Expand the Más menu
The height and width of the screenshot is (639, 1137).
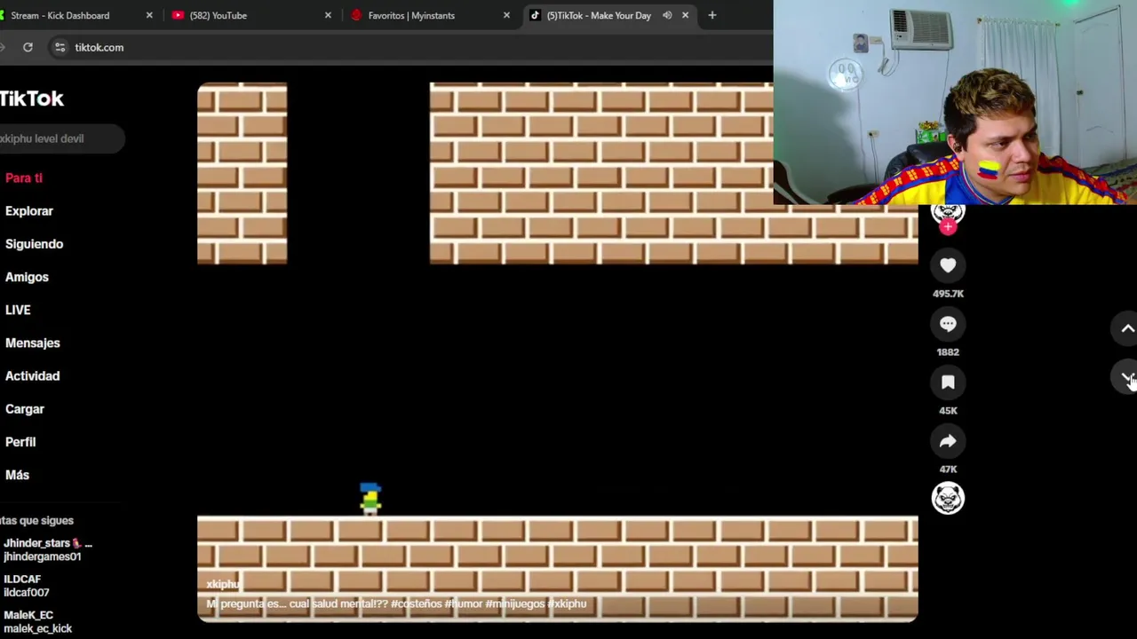pyautogui.click(x=17, y=475)
